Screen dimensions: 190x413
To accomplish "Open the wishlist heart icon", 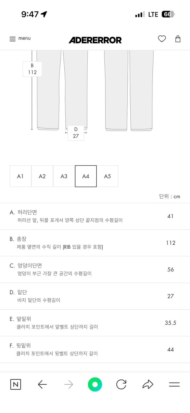I will [162, 39].
